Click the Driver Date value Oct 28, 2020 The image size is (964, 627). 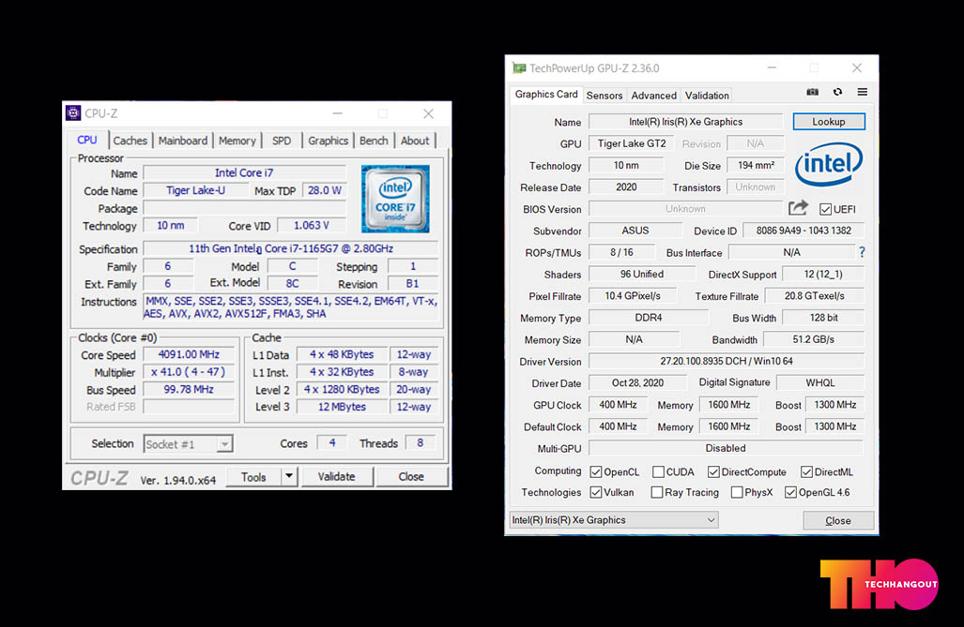tap(637, 382)
